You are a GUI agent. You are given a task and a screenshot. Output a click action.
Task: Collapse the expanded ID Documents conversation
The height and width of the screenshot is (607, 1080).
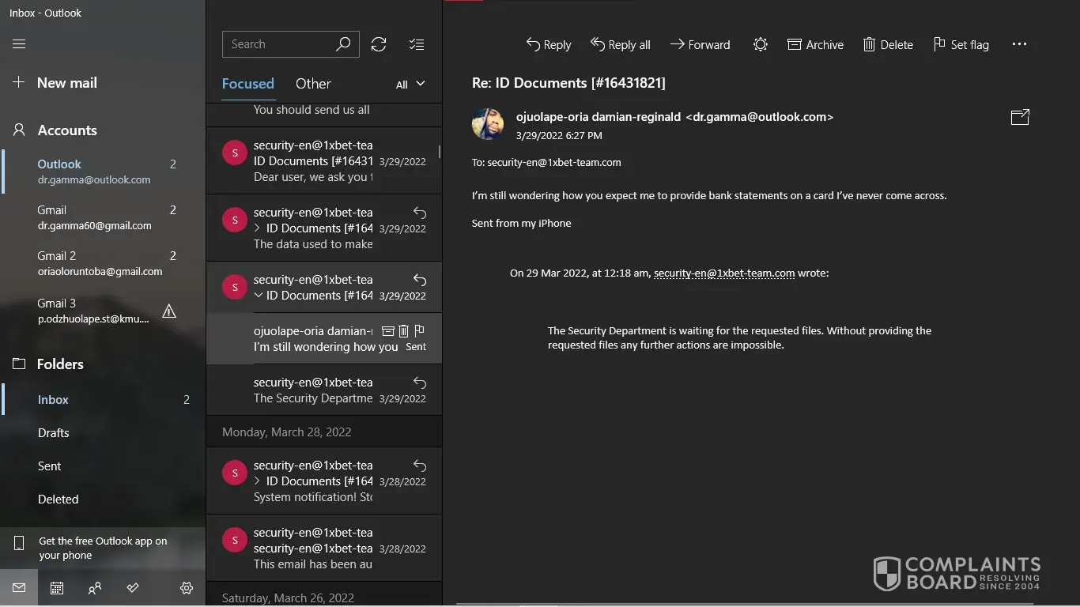(x=258, y=296)
